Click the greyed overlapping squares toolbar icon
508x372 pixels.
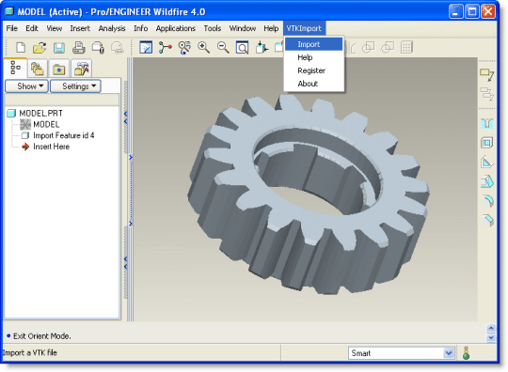(x=369, y=48)
